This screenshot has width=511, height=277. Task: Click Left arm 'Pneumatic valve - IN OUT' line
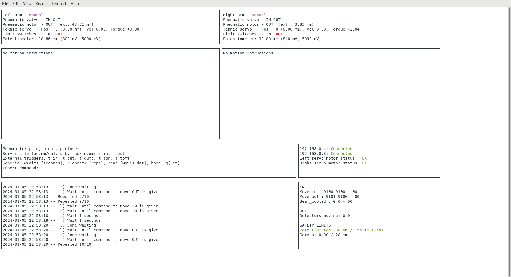31,20
